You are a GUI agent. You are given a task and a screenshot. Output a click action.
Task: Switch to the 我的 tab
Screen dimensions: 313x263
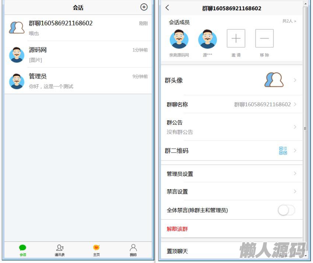pos(133,250)
